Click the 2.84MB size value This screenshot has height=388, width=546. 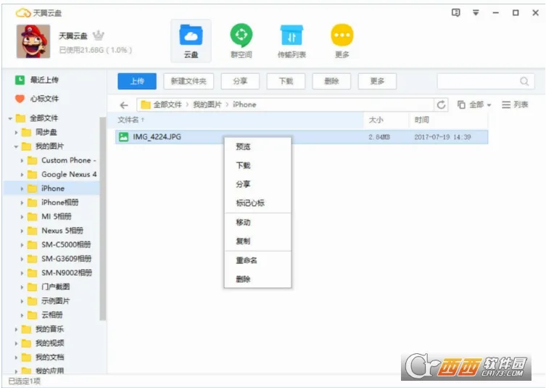[x=379, y=137]
